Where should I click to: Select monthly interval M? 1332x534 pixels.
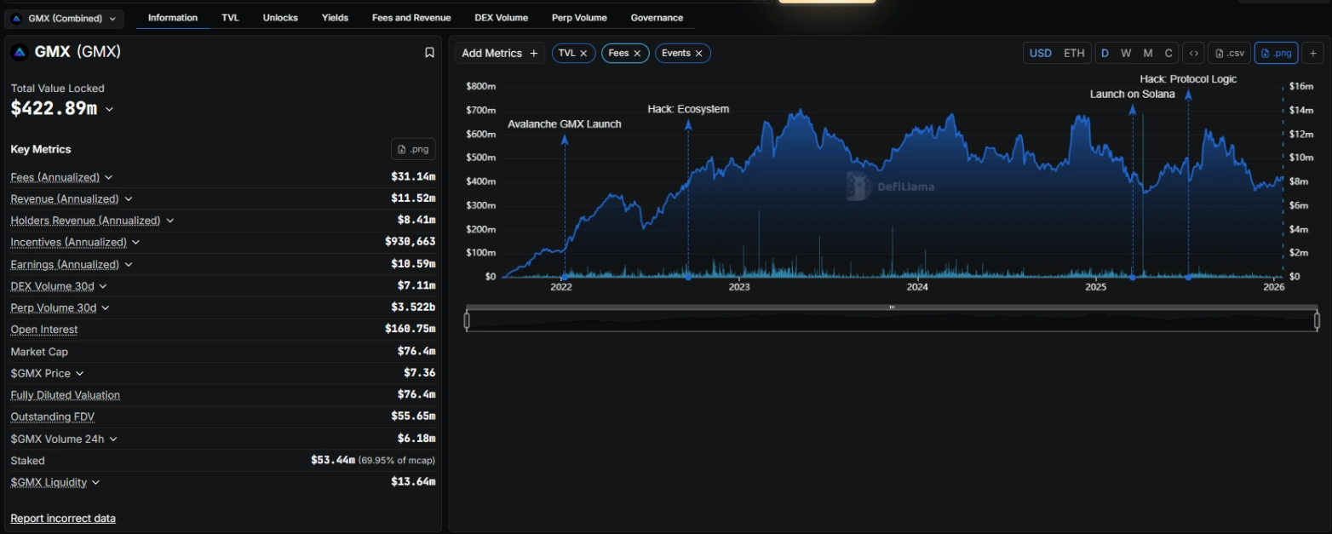coord(1147,53)
